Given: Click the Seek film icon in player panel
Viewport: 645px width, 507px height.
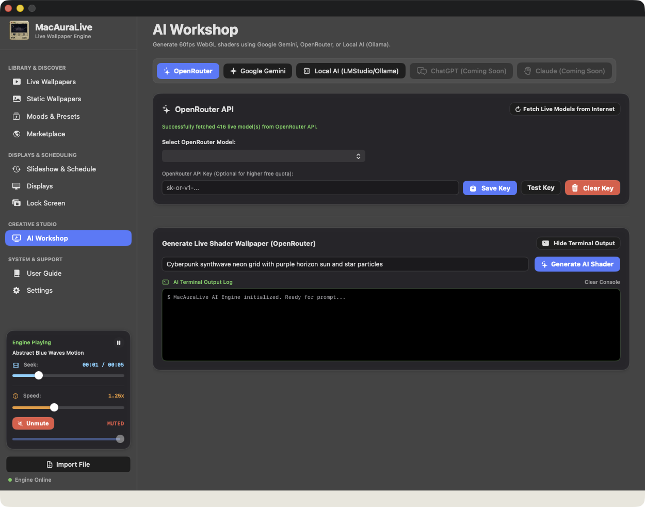Looking at the screenshot, I should [16, 365].
